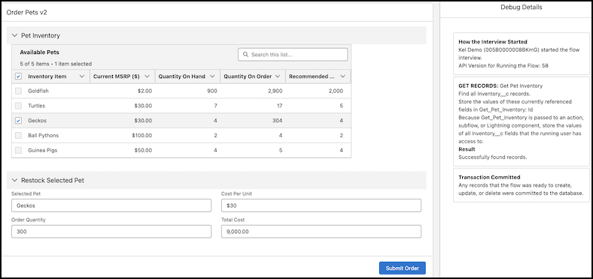This screenshot has width=593, height=279.
Task: Click the Cost Per Unit field
Action: 321,205
